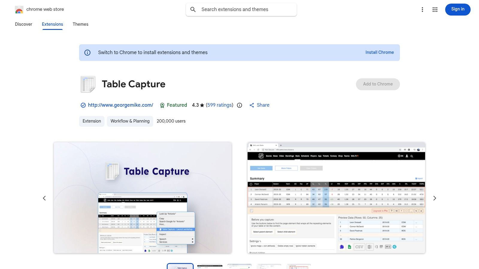Viewport: 479px width, 269px height.
Task: Click the Table Capture extension icon
Action: [88, 84]
